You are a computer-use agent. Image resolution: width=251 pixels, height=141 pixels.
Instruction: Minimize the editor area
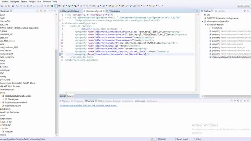pyautogui.click(x=193, y=11)
